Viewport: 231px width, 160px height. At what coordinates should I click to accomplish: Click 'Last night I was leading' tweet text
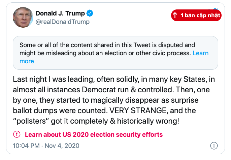click(x=51, y=80)
